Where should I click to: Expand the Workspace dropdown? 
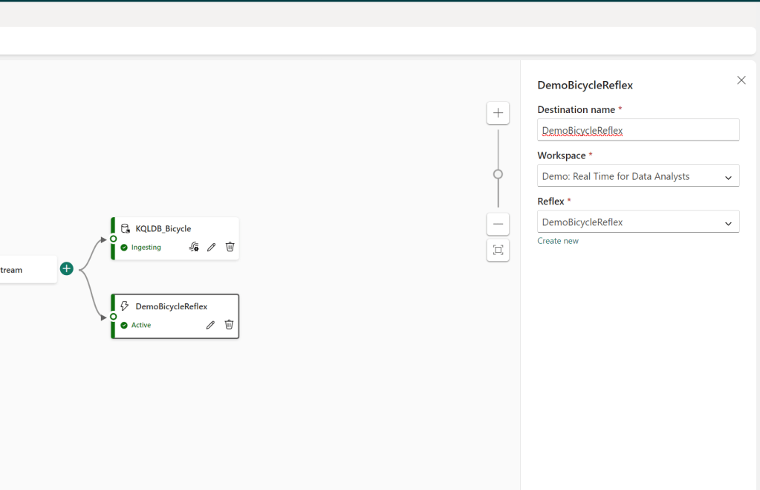point(728,177)
